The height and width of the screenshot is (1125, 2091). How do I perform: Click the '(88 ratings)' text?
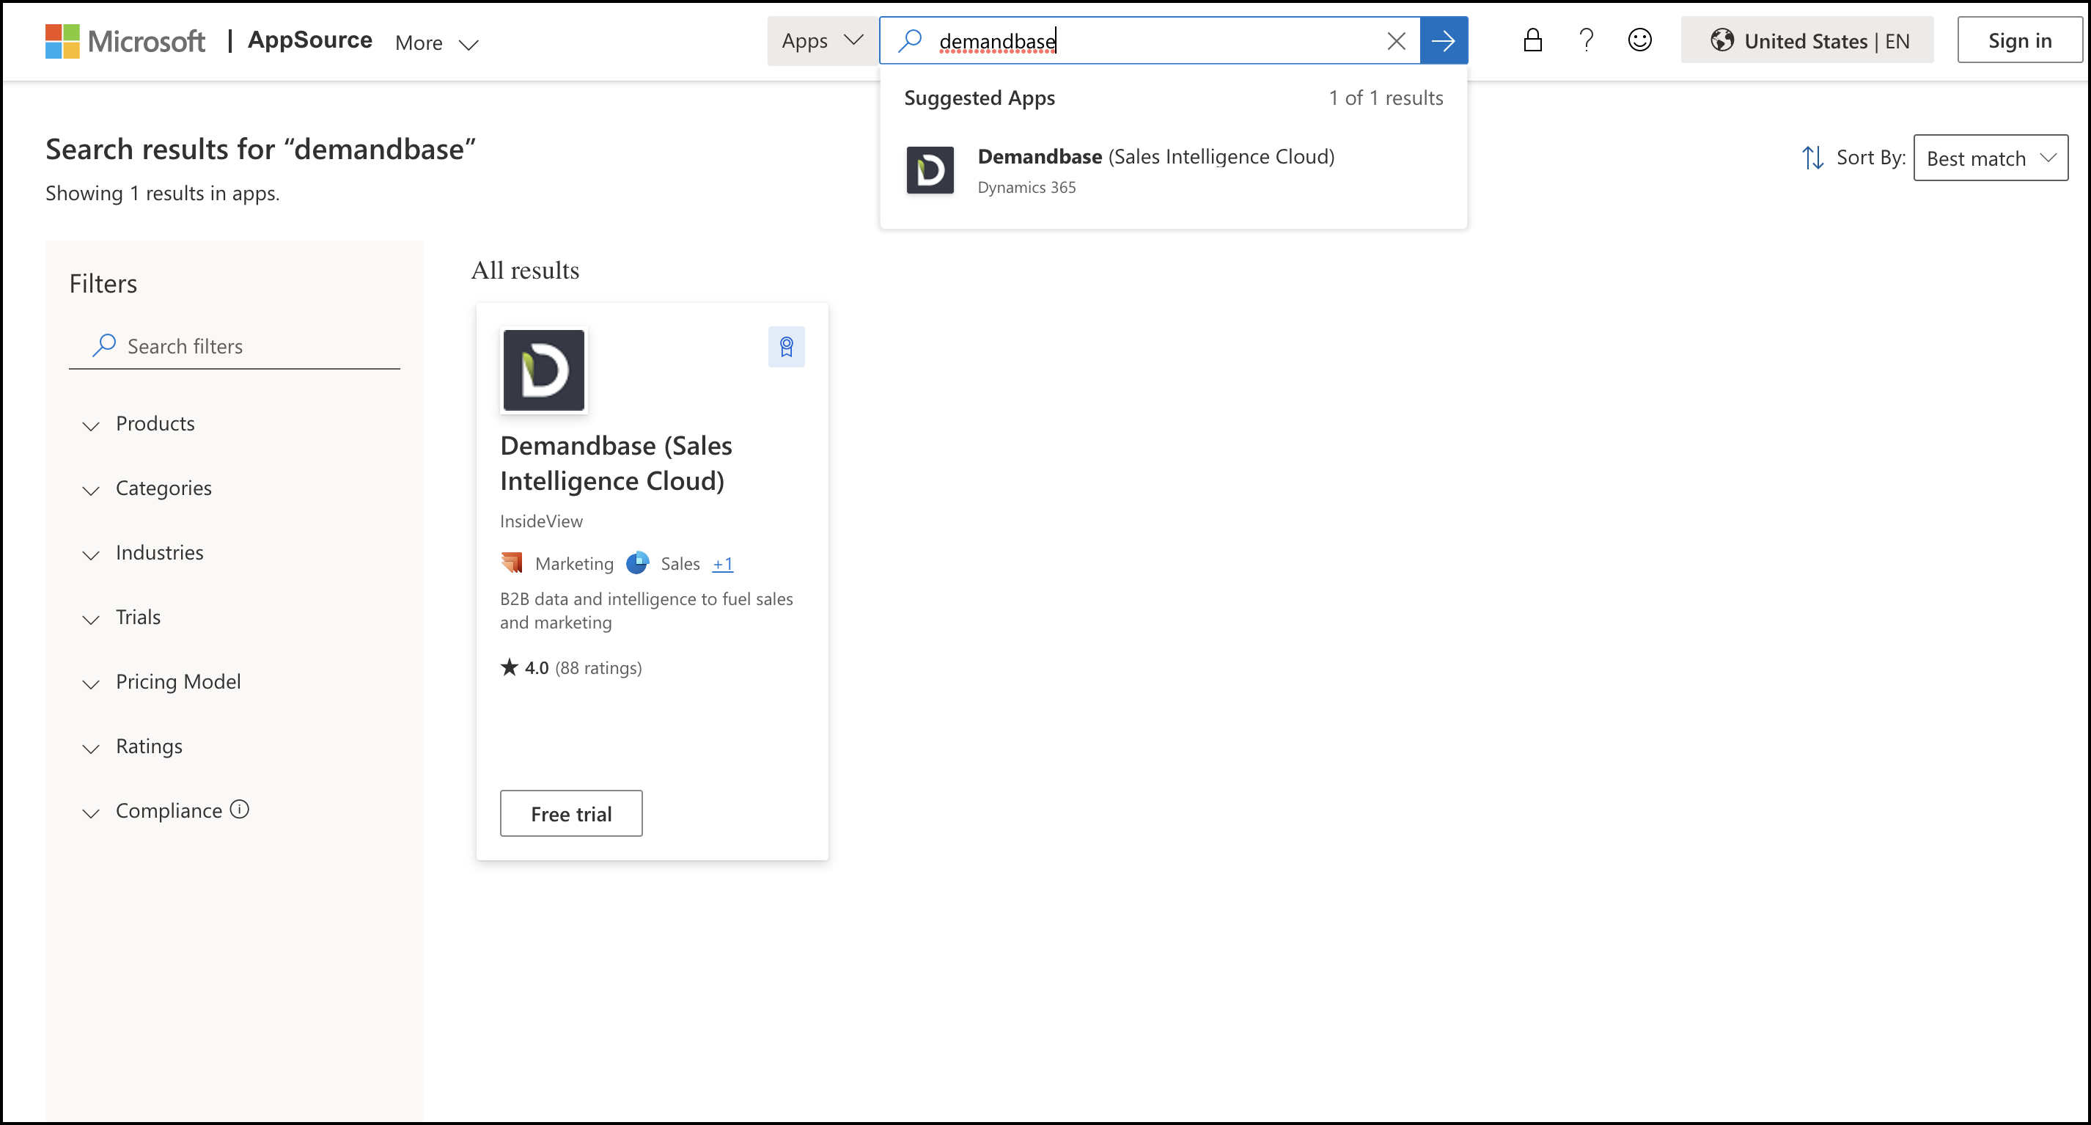click(x=598, y=668)
